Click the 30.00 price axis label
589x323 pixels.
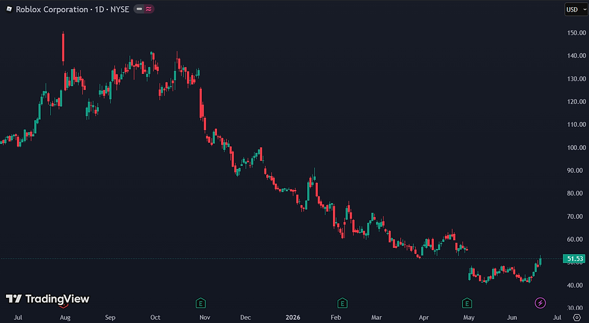click(x=576, y=308)
